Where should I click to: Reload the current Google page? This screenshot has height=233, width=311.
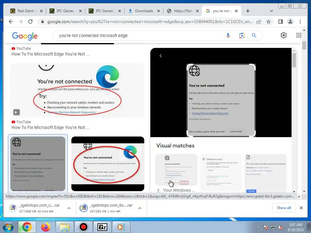pos(30,22)
